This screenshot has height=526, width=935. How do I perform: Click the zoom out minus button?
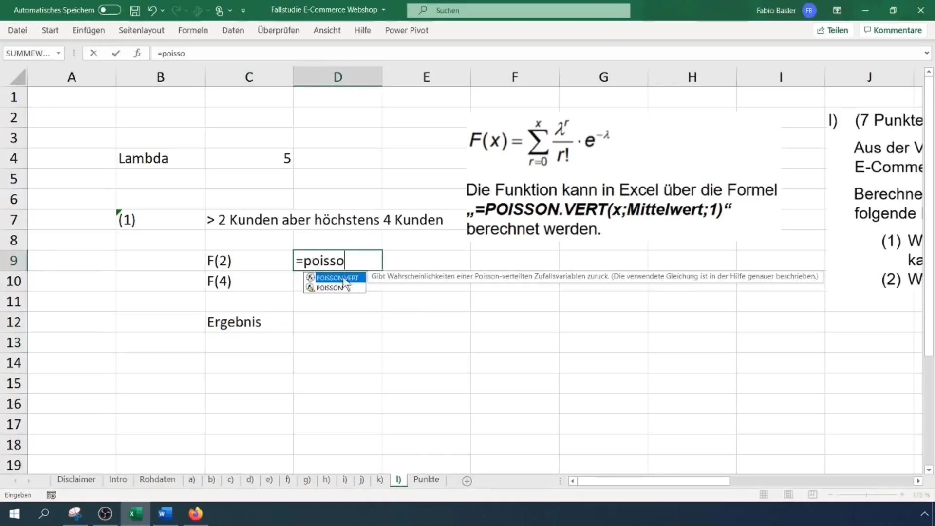[x=830, y=495]
